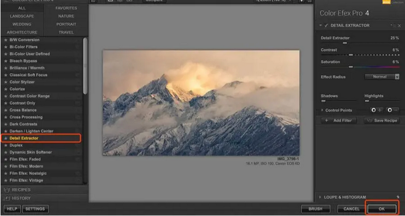This screenshot has height=216, width=405.
Task: Click star beside Dark Contrasts
Action: [x=6, y=124]
